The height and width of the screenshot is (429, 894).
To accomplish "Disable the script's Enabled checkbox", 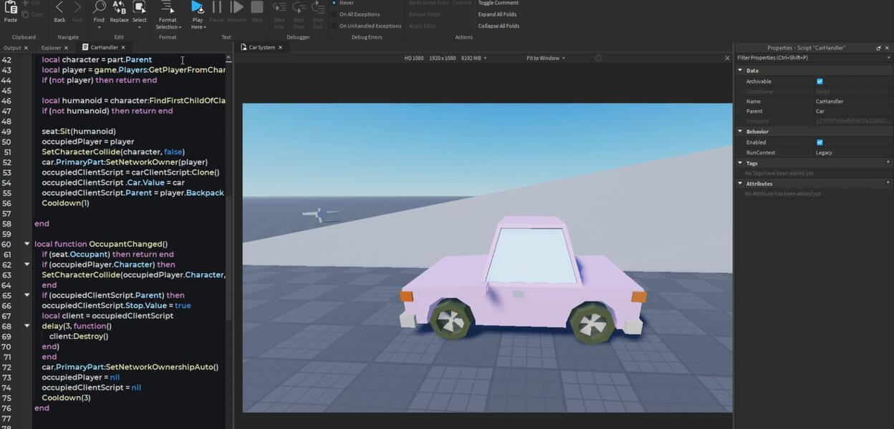I will 819,142.
